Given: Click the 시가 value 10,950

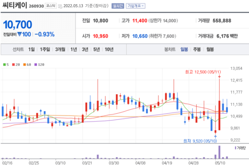Looking at the screenshot, I should point(100,36).
